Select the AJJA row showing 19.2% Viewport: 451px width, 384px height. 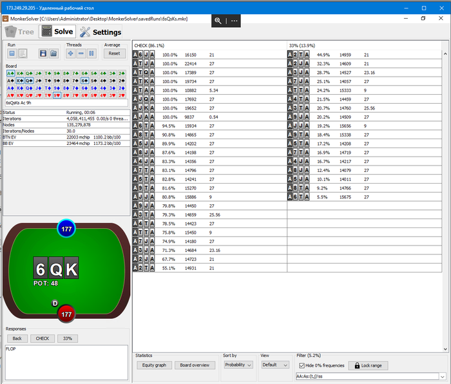364,126
